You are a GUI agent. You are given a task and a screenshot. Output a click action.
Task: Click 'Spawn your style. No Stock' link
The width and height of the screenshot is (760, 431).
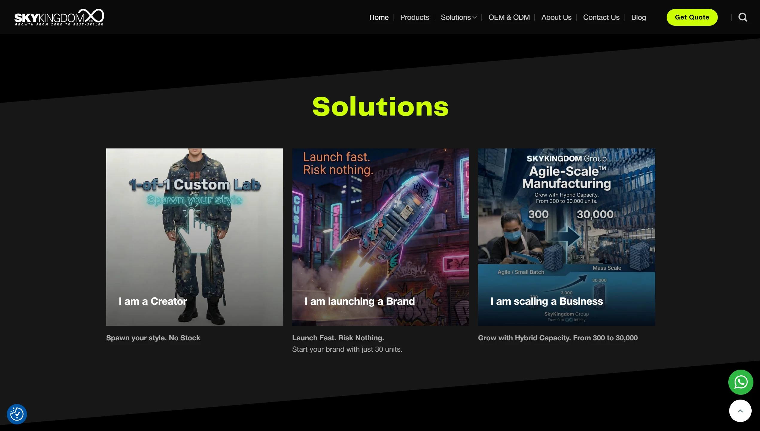153,338
